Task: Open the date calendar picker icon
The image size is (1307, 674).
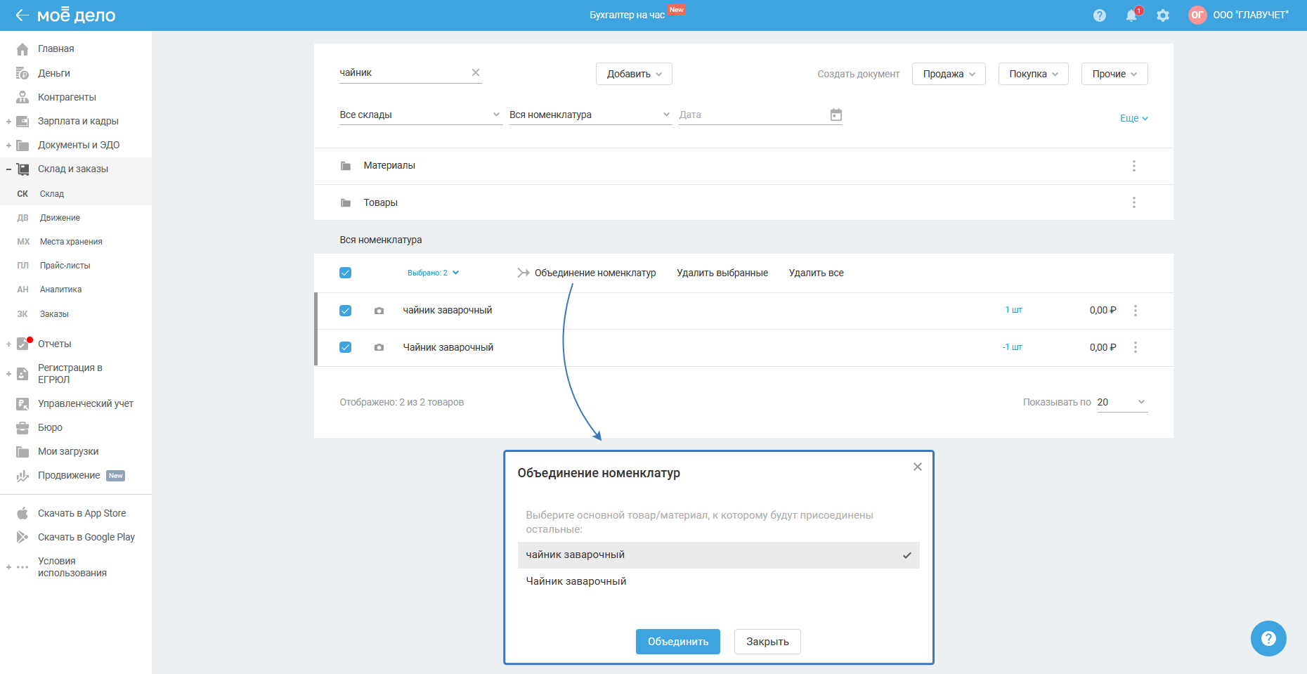Action: point(835,115)
